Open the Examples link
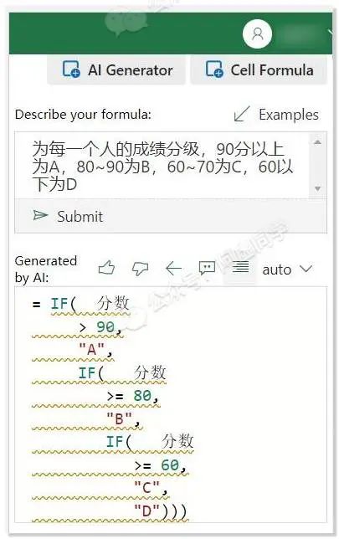This screenshot has width=339, height=539. pos(289,115)
